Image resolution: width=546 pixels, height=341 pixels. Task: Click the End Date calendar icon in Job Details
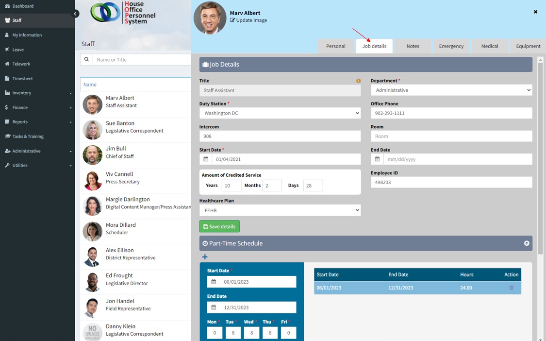pos(377,159)
